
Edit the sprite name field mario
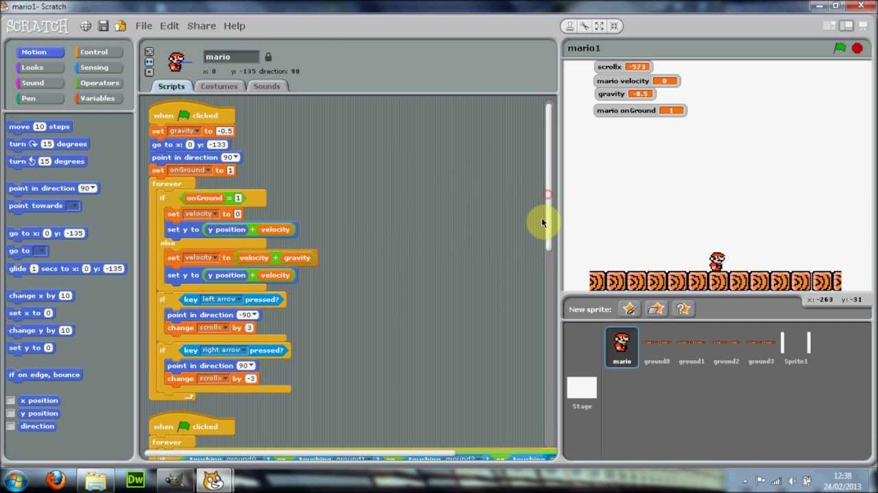pos(231,57)
